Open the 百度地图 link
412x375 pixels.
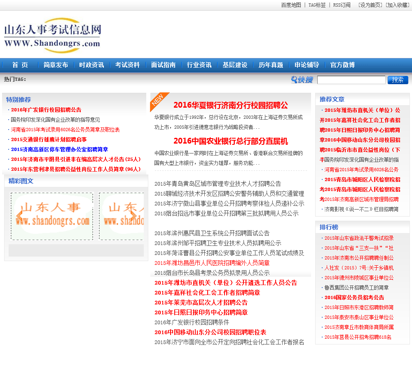coord(291,5)
